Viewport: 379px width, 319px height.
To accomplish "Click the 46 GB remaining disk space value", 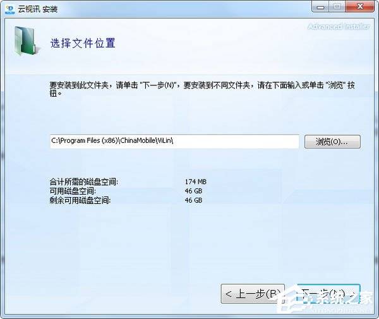I will (193, 200).
